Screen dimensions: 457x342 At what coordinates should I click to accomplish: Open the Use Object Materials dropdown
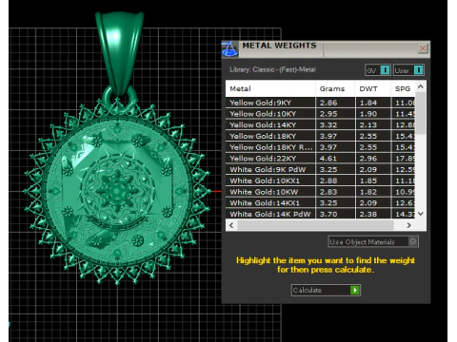pos(373,242)
